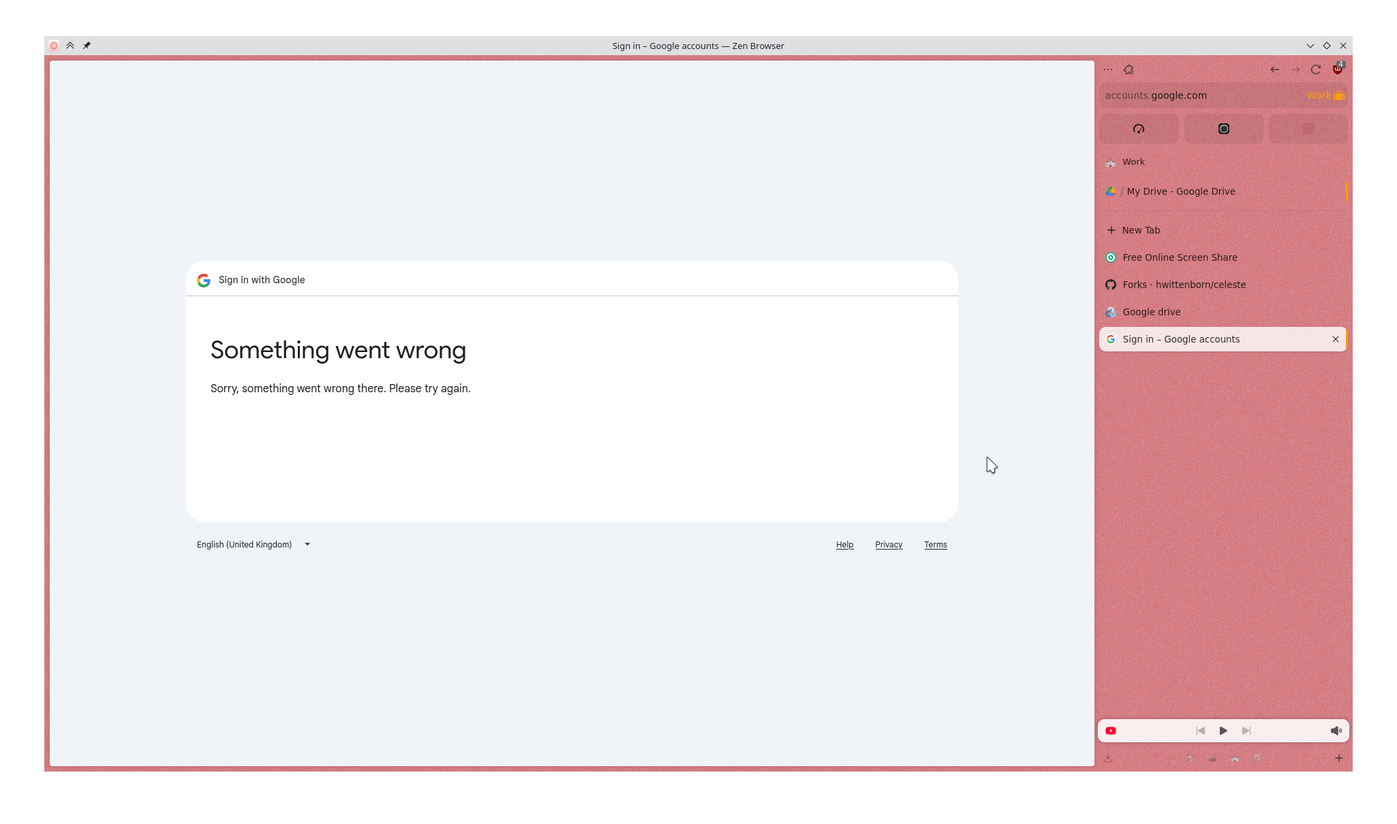Click the Help link at page bottom
1397x824 pixels.
pyautogui.click(x=844, y=544)
